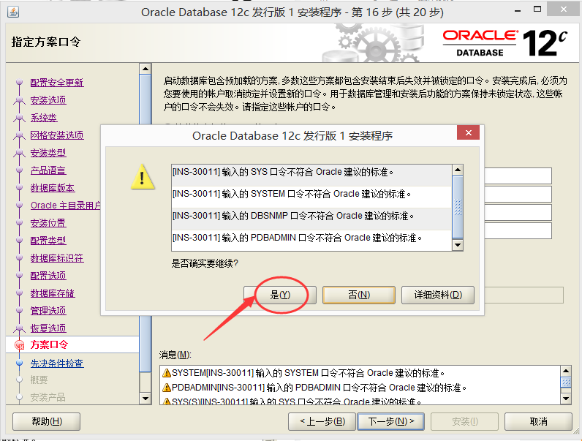Image resolution: width=582 pixels, height=441 pixels.
Task: Open 产品语言 step link
Action: tap(48, 170)
